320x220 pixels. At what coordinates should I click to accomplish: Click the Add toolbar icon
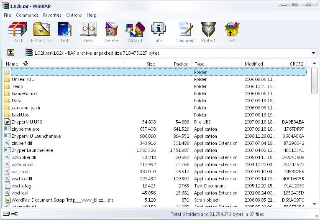pos(18,32)
